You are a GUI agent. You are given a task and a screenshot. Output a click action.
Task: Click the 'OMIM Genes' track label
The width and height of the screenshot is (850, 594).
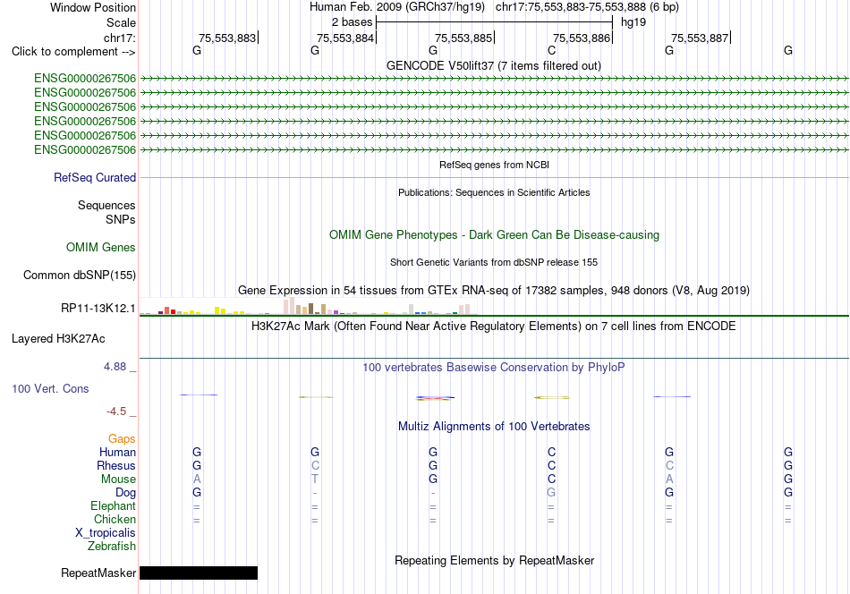(x=101, y=247)
